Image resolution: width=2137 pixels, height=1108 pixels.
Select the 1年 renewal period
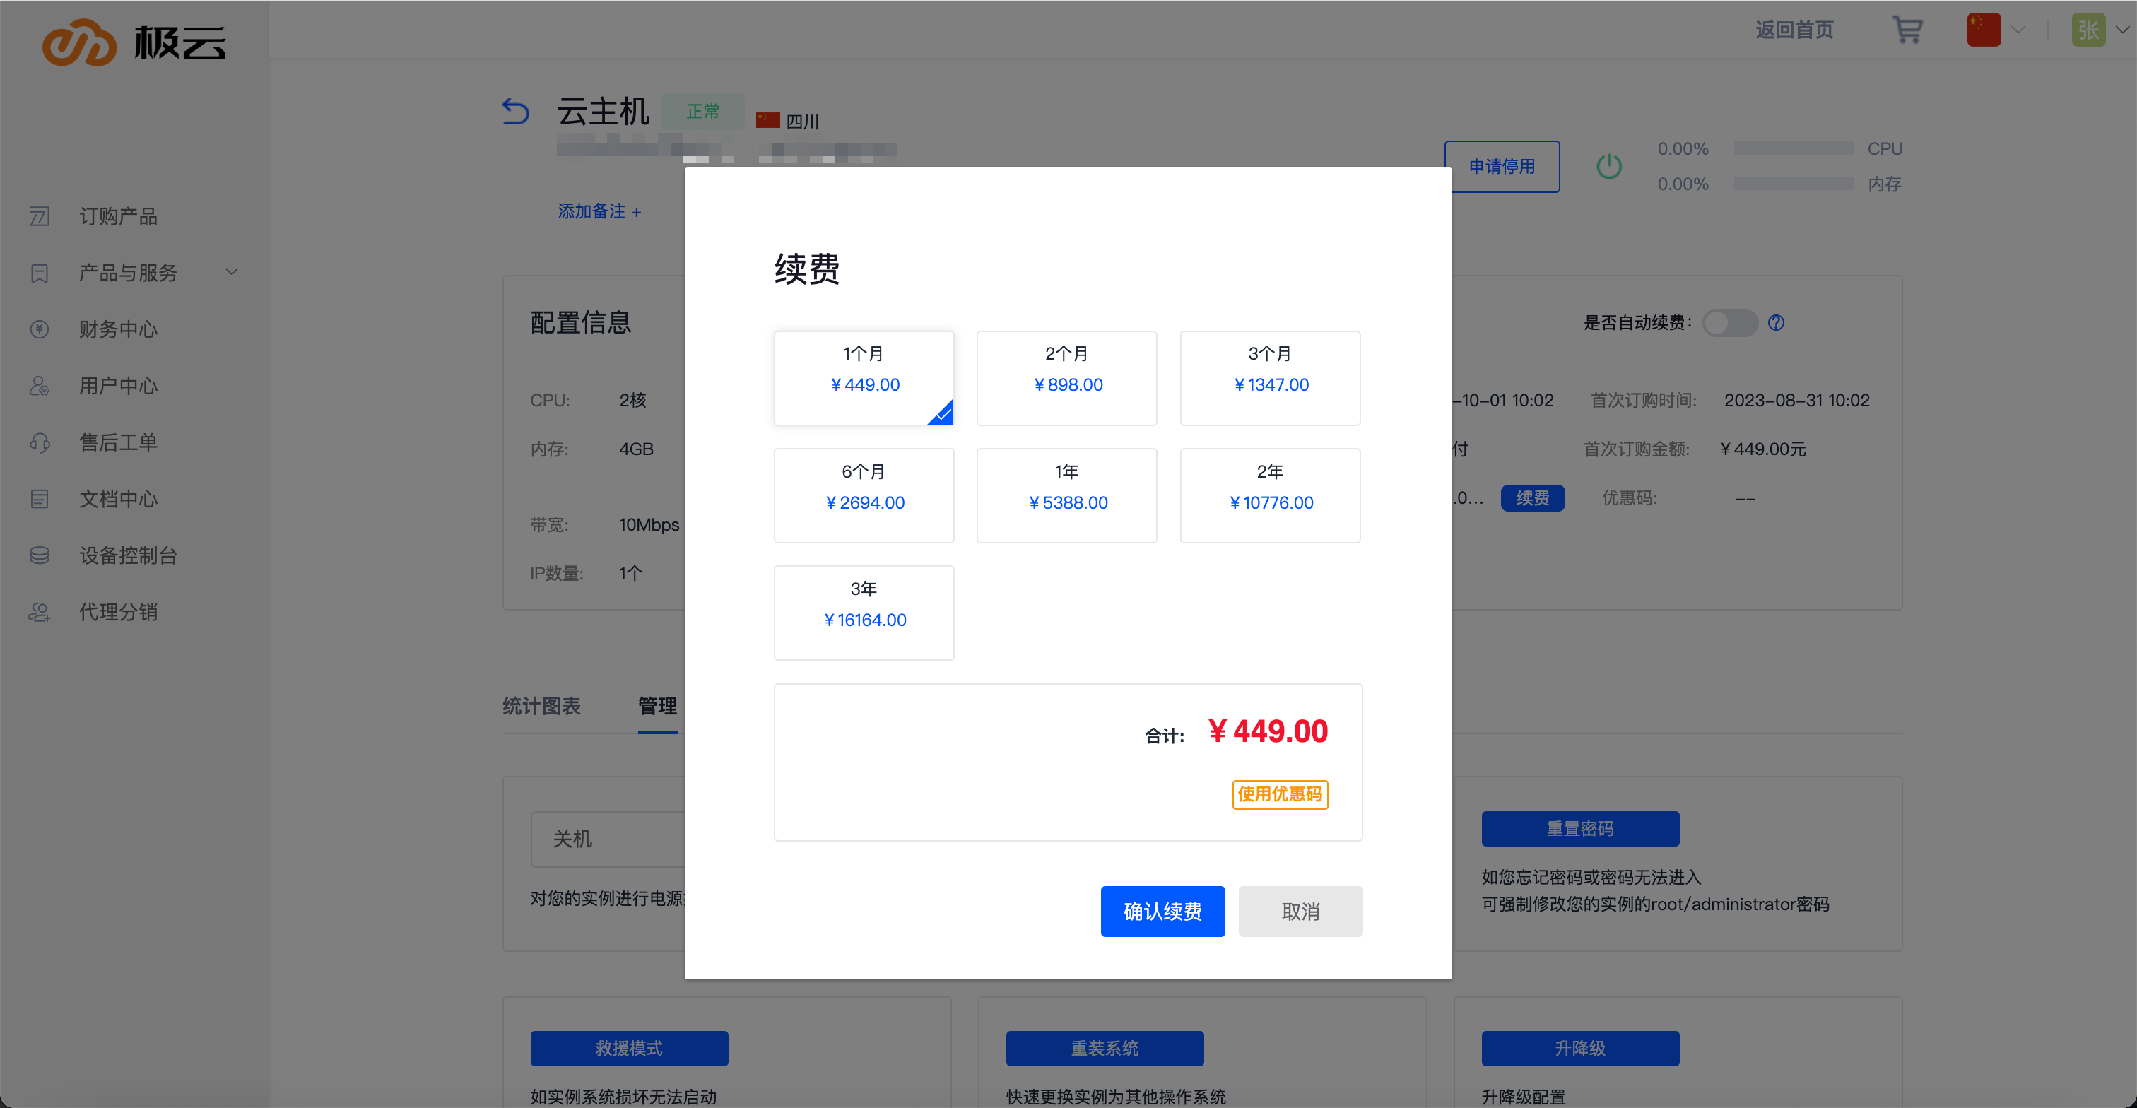(x=1066, y=496)
